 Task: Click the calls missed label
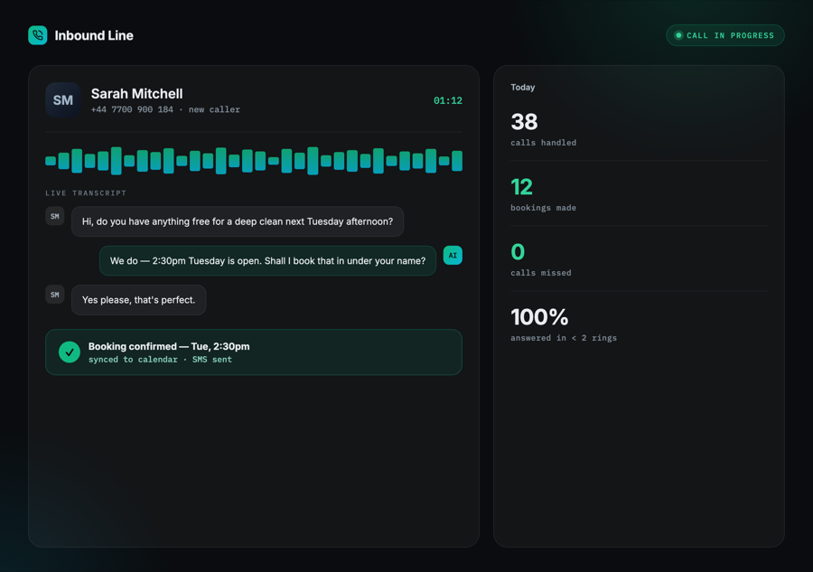(x=541, y=273)
